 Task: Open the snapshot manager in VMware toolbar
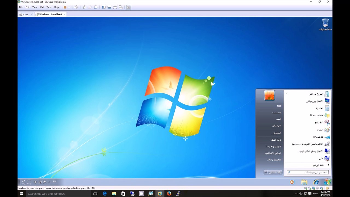pyautogui.click(x=96, y=7)
